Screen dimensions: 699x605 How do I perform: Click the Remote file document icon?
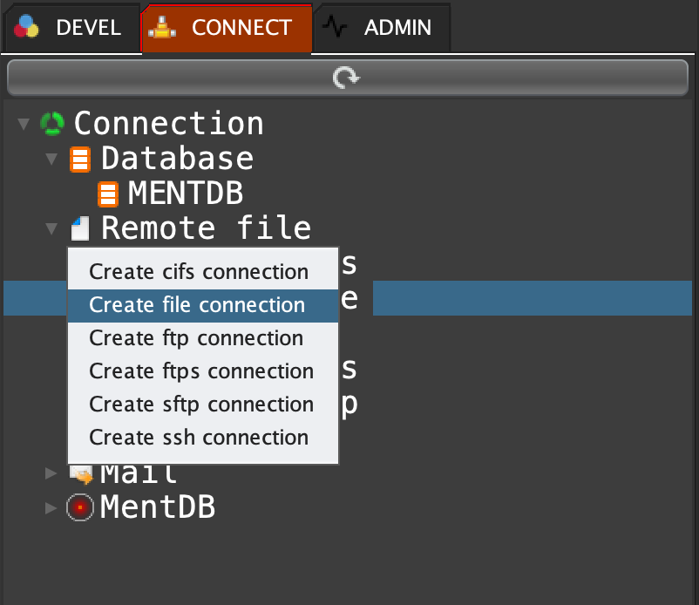click(80, 229)
